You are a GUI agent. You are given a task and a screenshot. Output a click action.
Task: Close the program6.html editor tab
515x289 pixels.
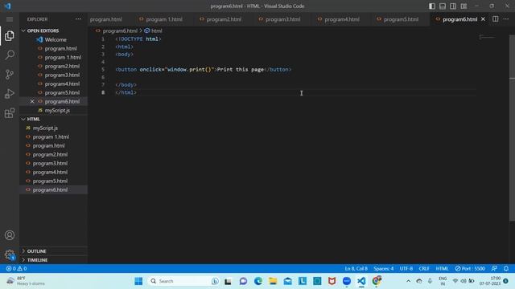[x=483, y=19]
